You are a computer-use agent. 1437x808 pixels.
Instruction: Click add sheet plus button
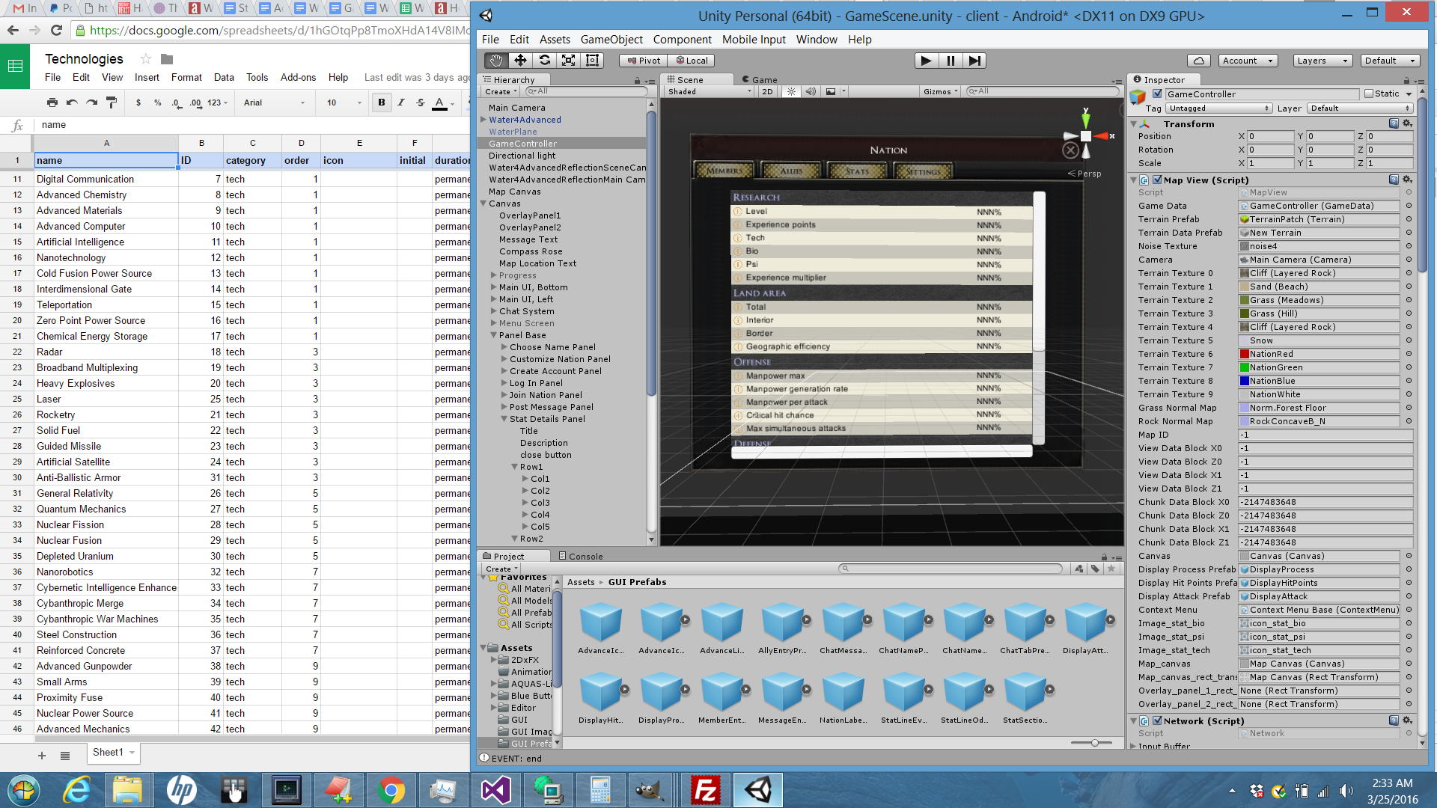pos(42,756)
